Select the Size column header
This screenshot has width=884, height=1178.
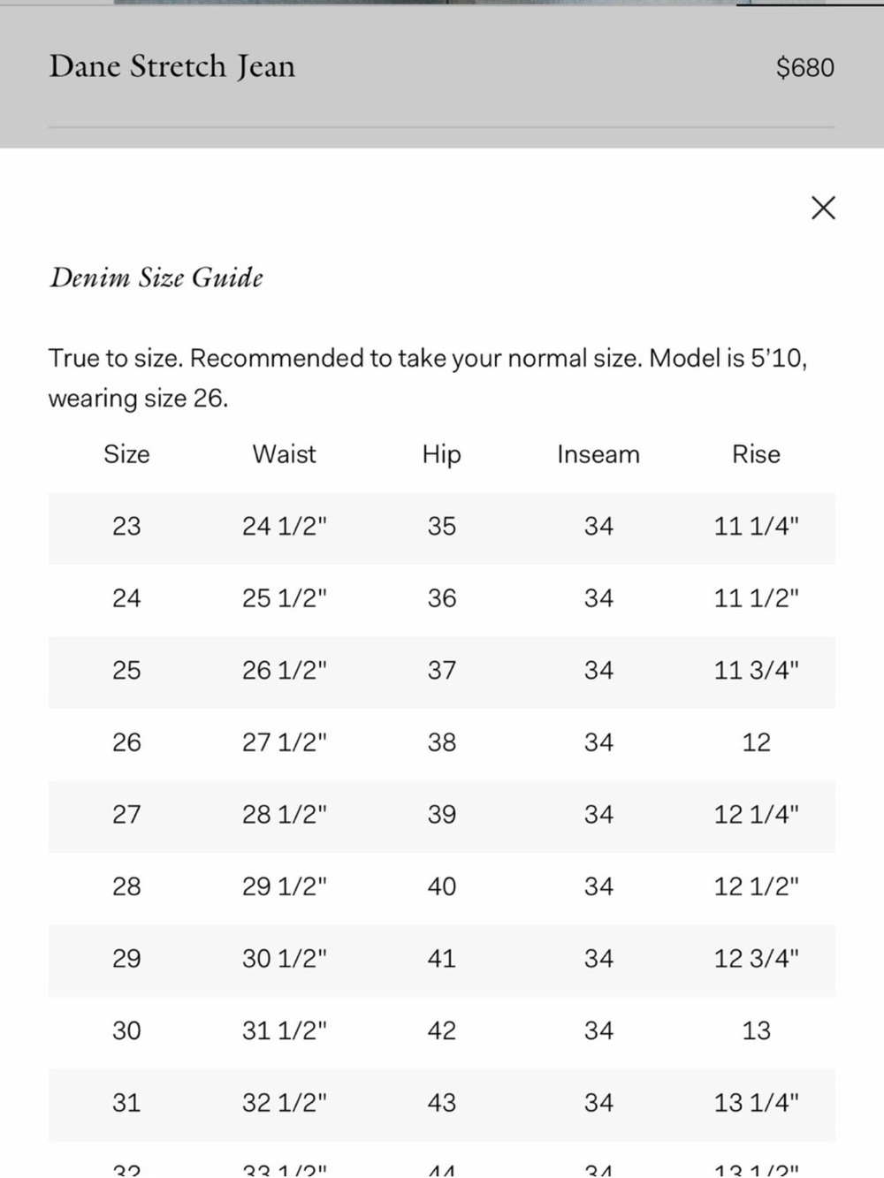pos(126,454)
